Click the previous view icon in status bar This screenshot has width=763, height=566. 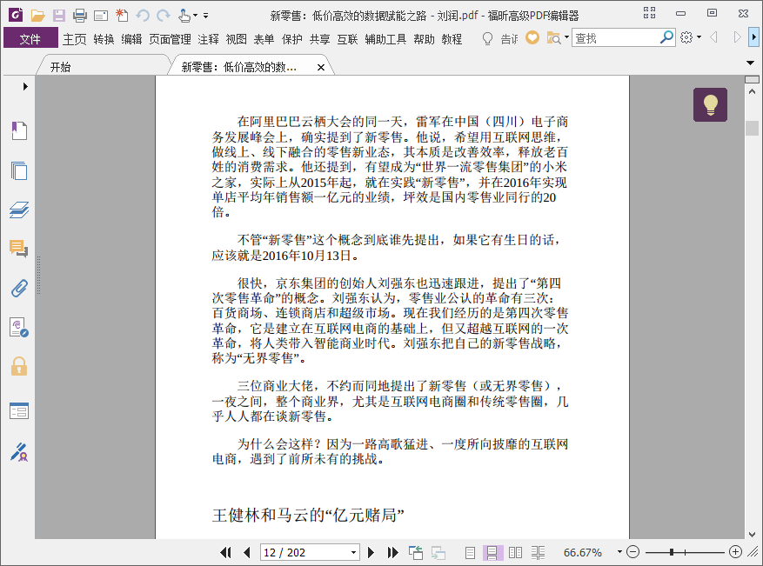[416, 552]
